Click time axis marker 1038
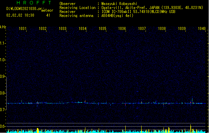 (x=162, y=29)
